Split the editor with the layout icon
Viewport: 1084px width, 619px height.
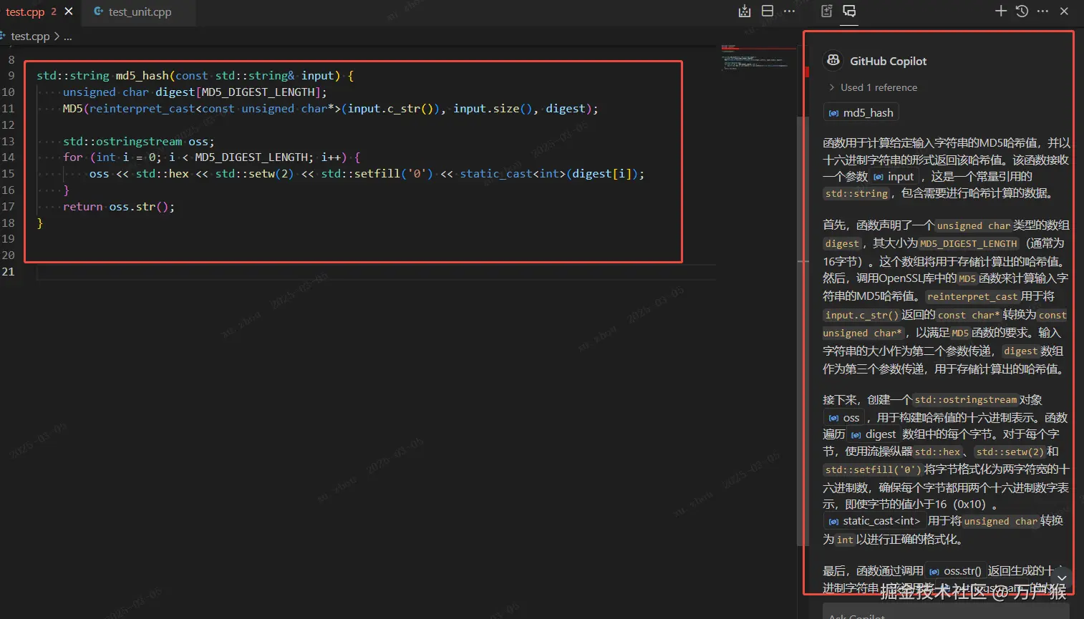tap(768, 11)
